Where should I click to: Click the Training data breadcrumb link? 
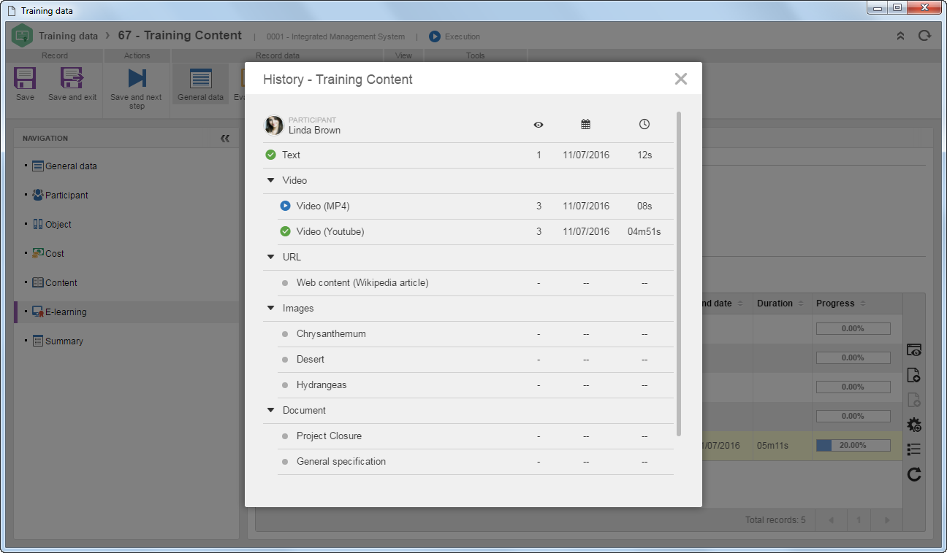tap(68, 36)
